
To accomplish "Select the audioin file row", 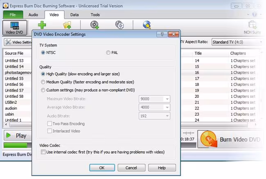I will click(x=11, y=108).
